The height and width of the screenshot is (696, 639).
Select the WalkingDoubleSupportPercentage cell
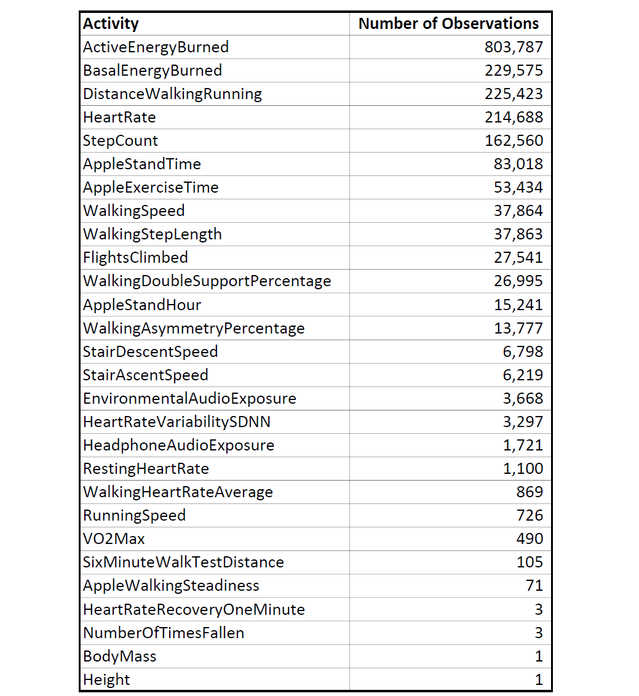[x=215, y=281]
